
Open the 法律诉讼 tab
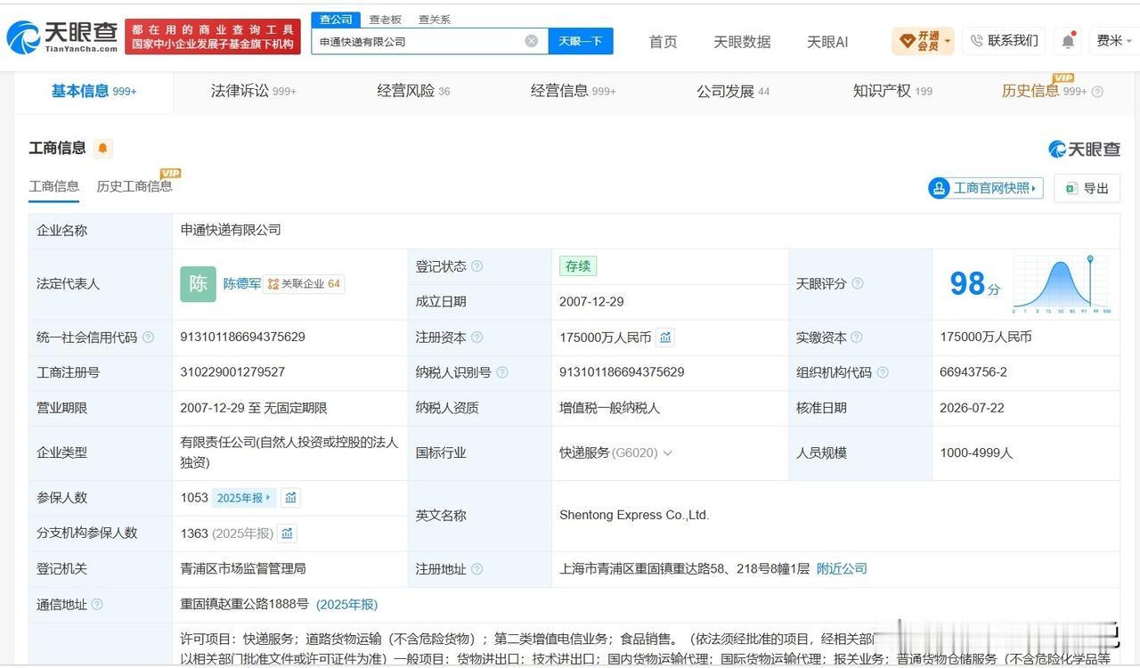tap(253, 91)
